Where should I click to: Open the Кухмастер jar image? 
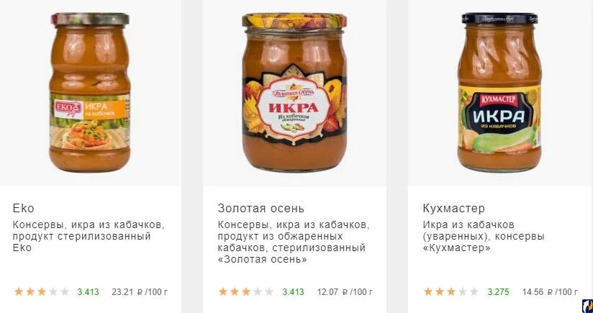[x=499, y=92]
